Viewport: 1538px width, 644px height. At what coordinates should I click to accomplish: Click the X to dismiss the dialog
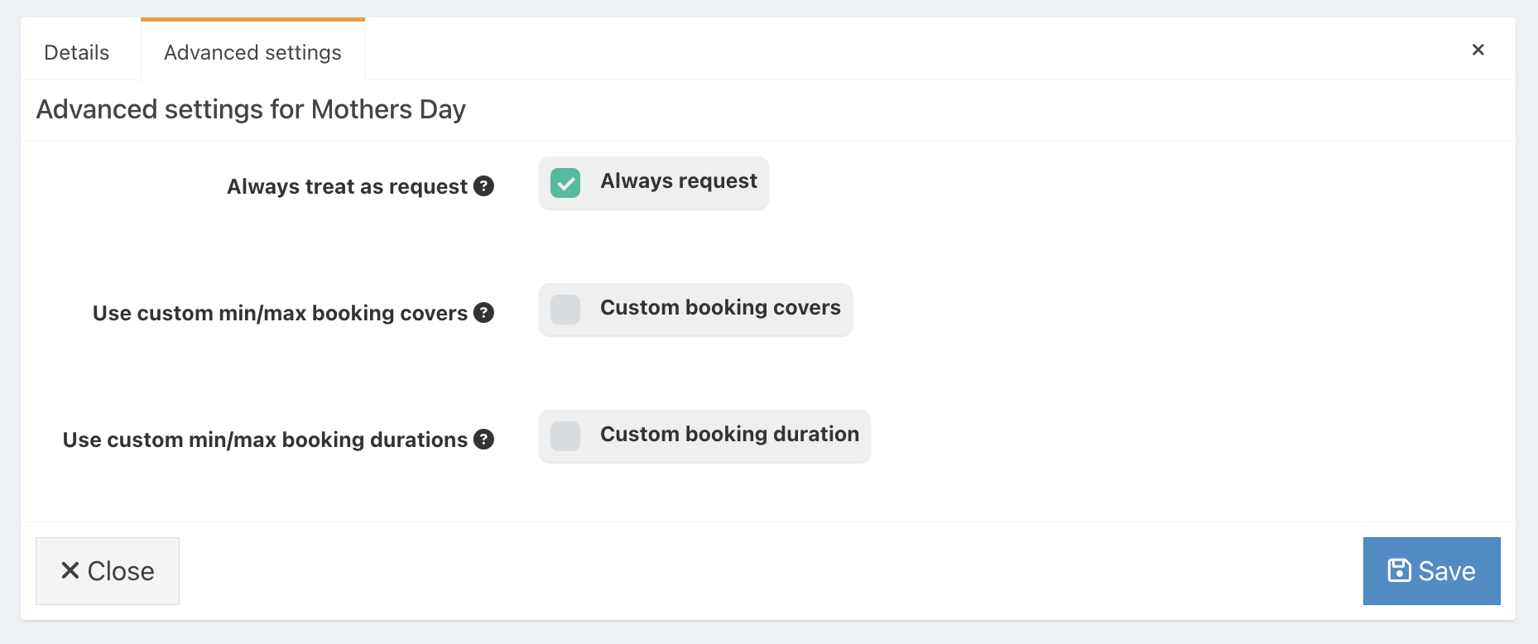[x=1478, y=50]
